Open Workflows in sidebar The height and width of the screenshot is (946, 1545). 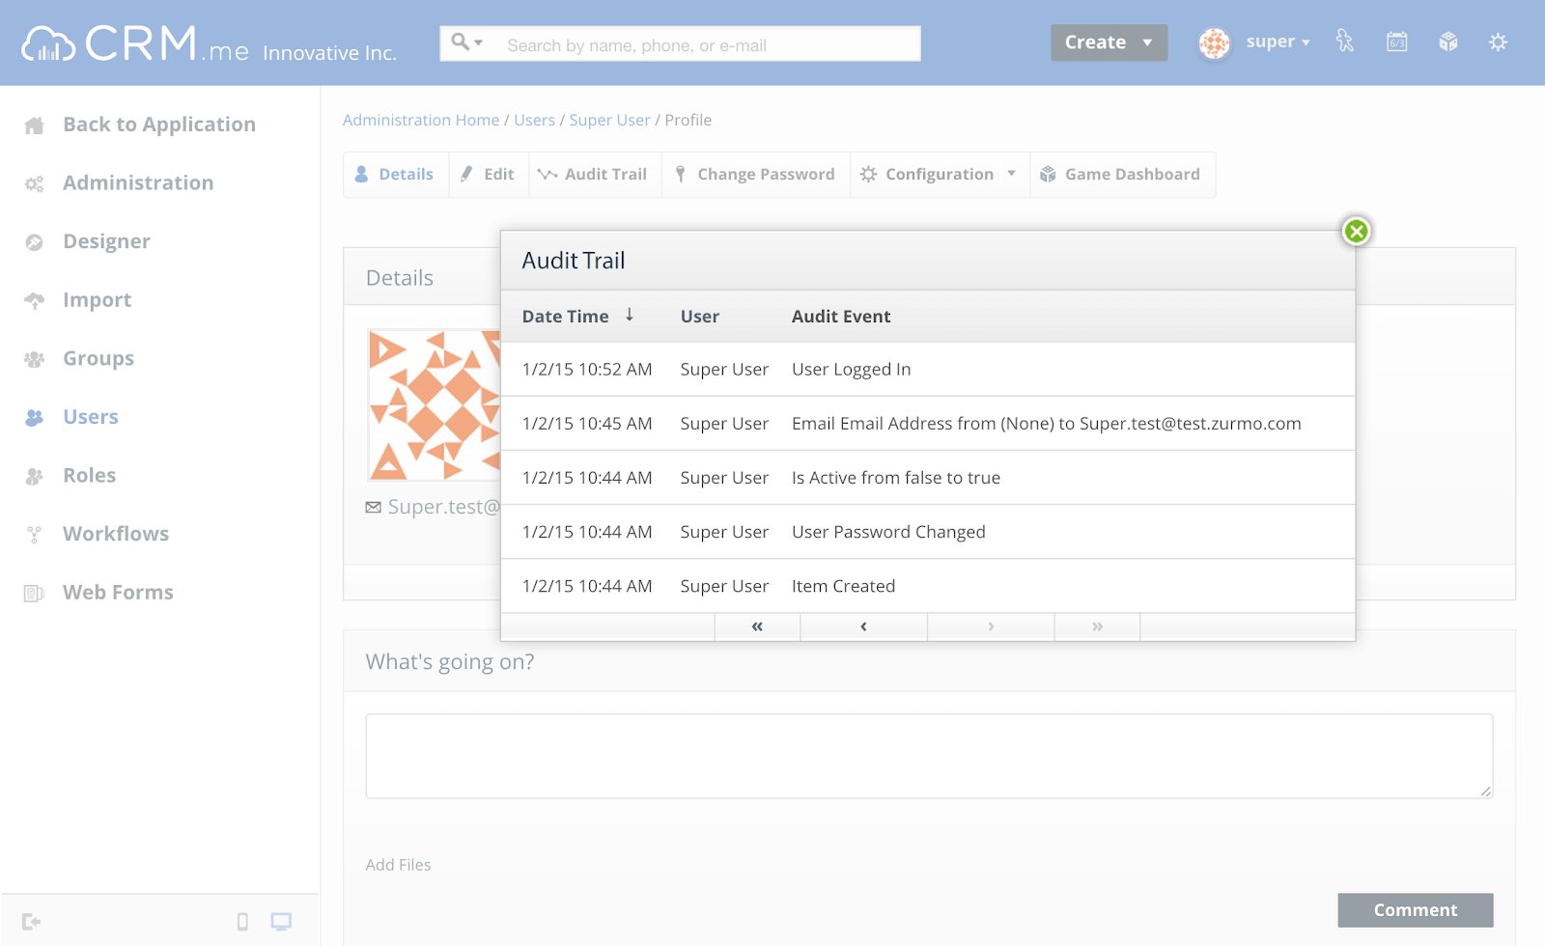116,534
